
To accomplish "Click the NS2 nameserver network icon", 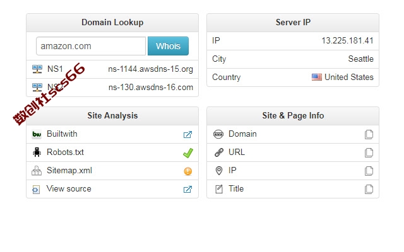I will 37,88.
